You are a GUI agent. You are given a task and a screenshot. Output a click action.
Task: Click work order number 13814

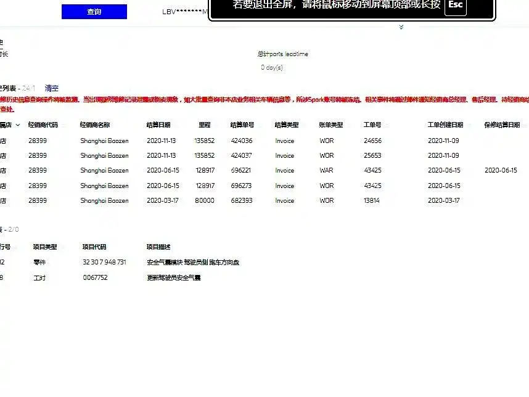(372, 200)
